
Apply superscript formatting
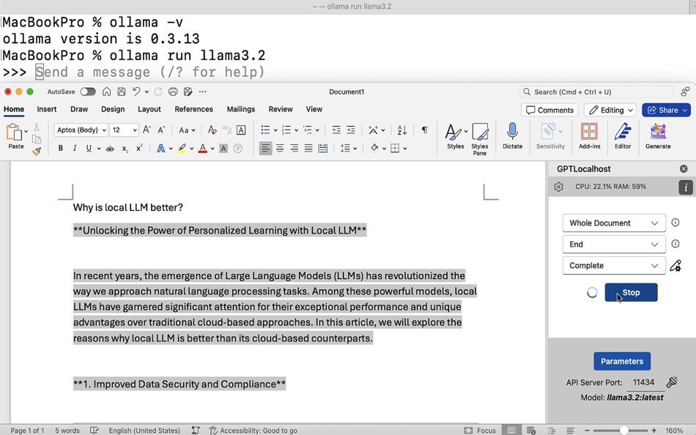tap(139, 148)
